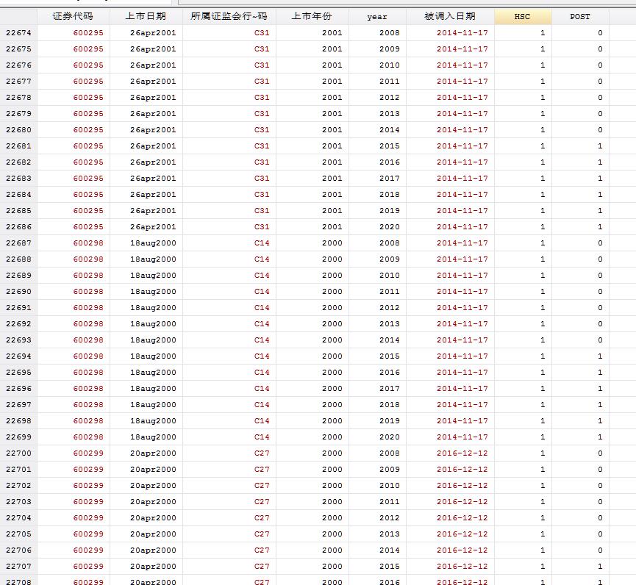Click 证券代码 cell 600298 in row 22688

tap(74, 259)
